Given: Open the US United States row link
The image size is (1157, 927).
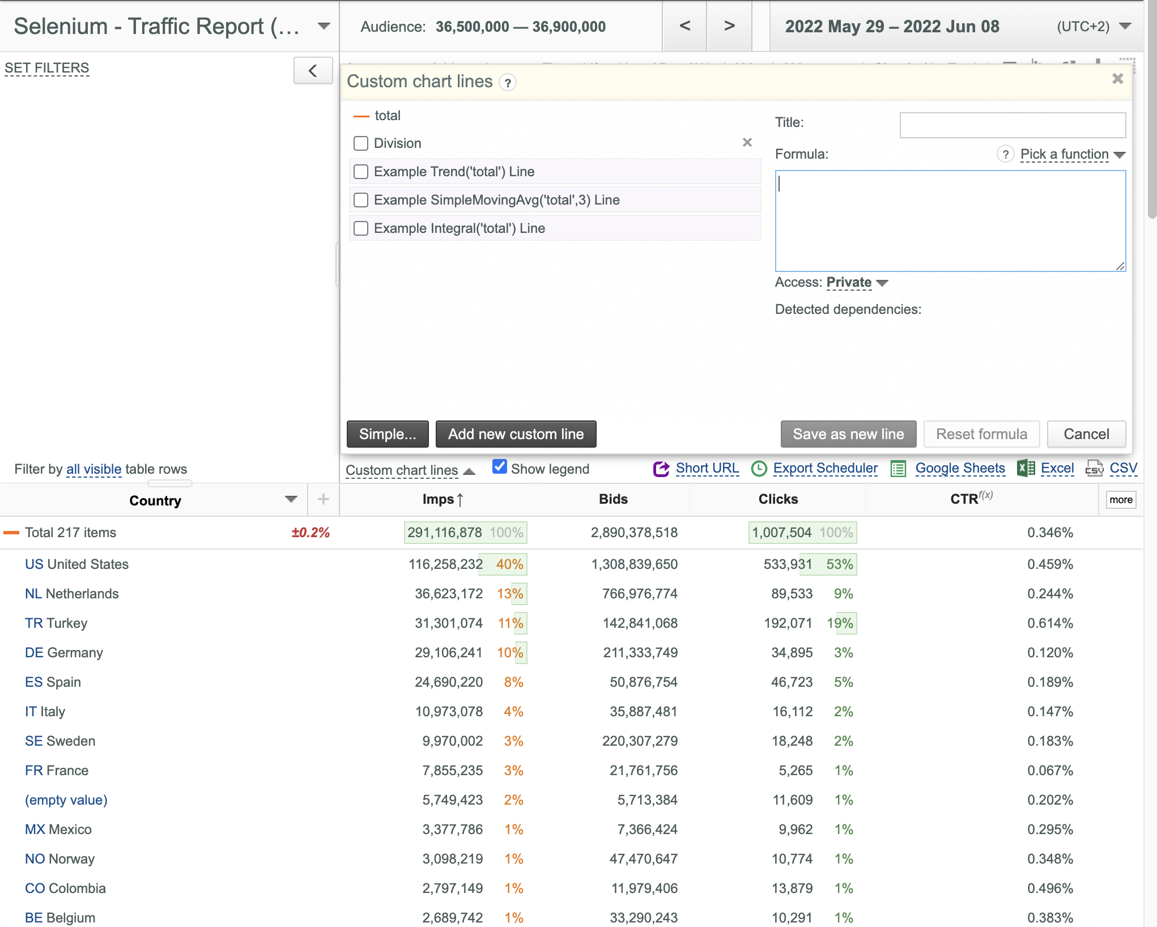Looking at the screenshot, I should click(x=76, y=564).
